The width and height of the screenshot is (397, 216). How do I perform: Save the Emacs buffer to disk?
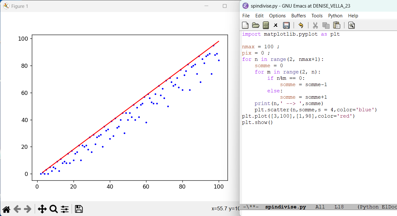(286, 25)
